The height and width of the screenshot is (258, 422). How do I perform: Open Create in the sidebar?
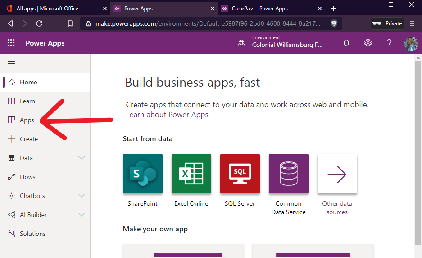click(x=45, y=139)
